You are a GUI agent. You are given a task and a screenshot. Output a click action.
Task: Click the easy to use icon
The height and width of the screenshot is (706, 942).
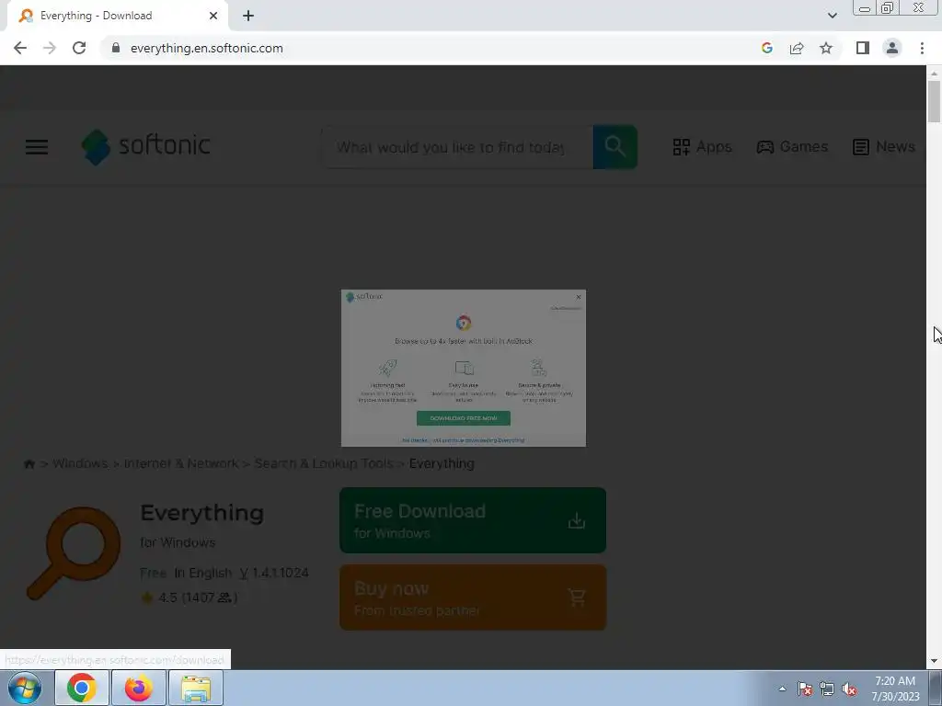click(464, 368)
